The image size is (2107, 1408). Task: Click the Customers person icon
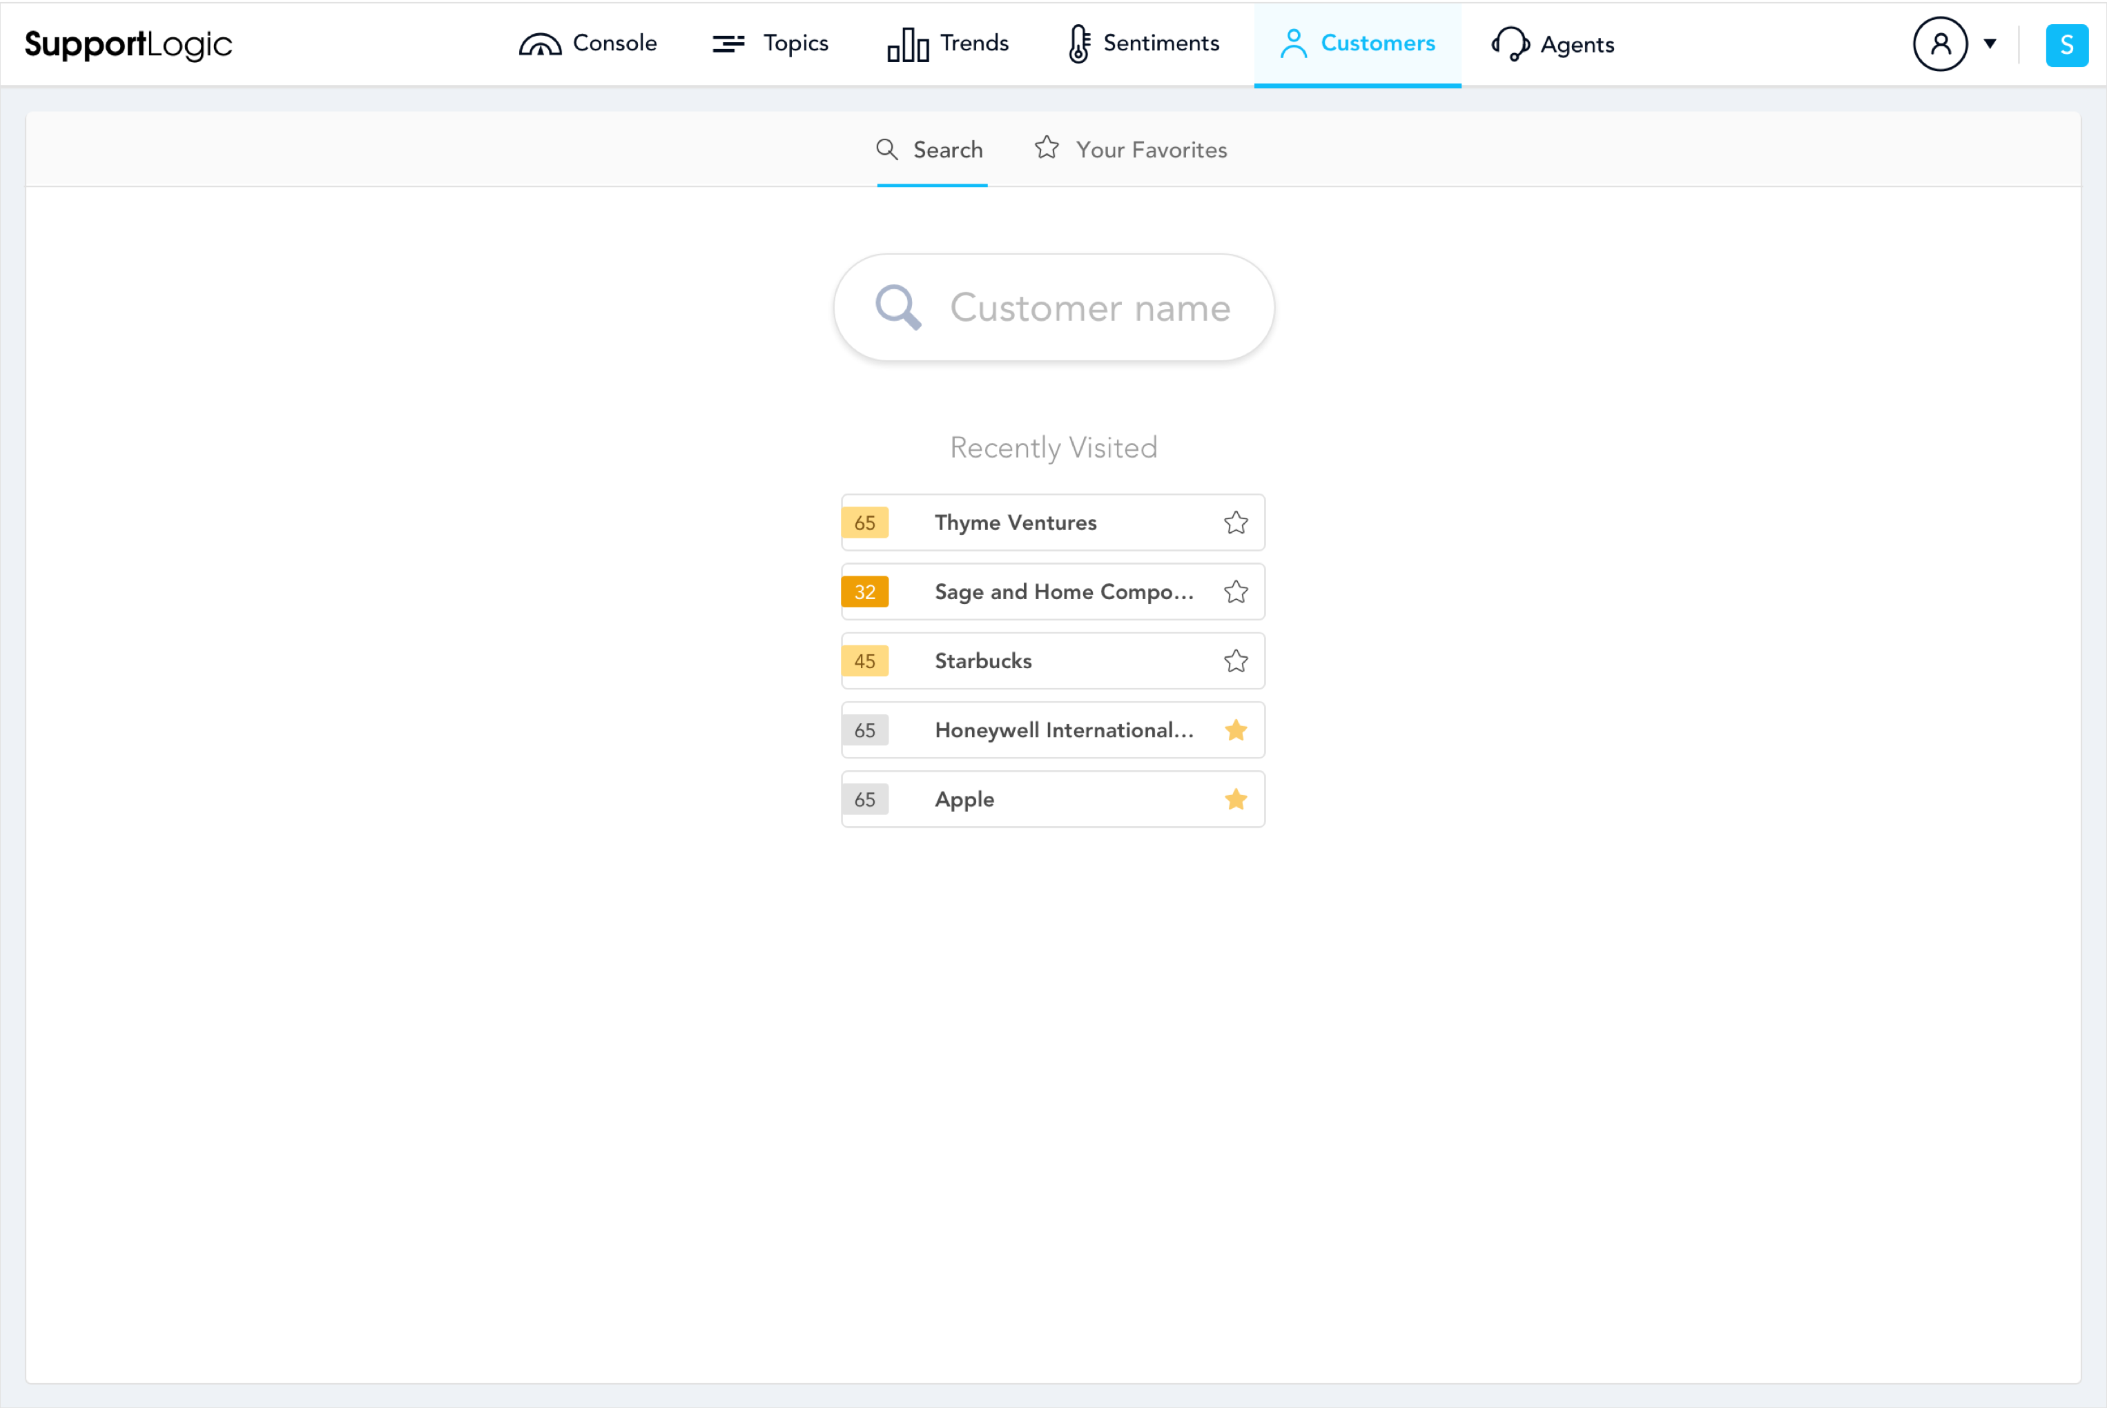[1293, 43]
